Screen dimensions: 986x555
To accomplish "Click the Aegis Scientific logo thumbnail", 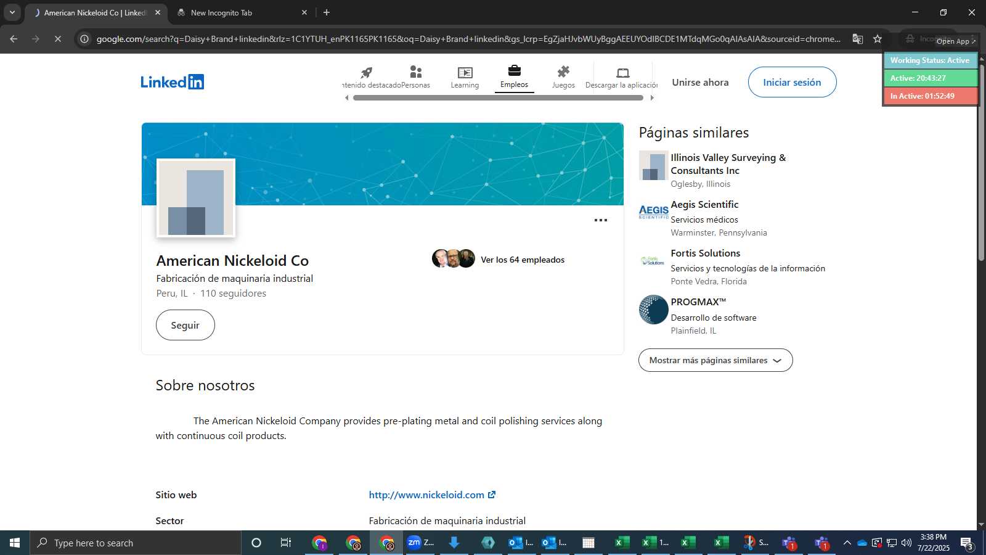I will [x=654, y=212].
